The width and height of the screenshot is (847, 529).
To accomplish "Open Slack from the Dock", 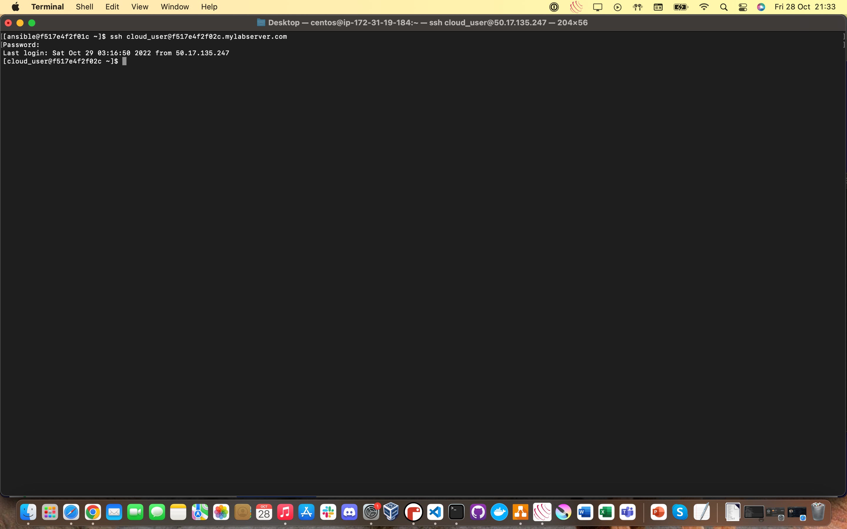I will [328, 513].
